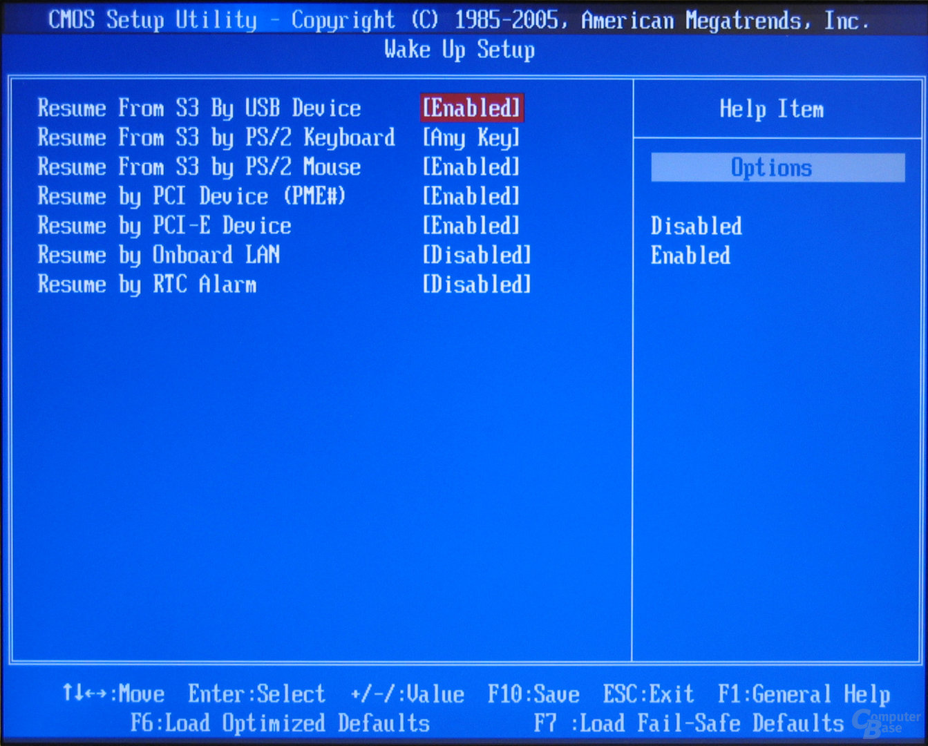This screenshot has width=928, height=746.
Task: Select Resume From S3 by PS/2 Keyboard
Action: point(216,138)
